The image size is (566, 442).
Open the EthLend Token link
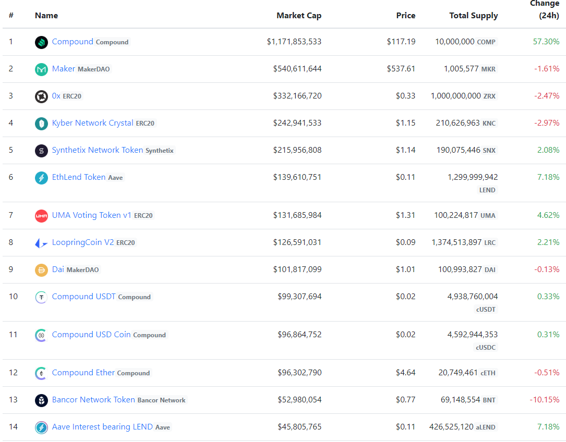[x=79, y=177]
